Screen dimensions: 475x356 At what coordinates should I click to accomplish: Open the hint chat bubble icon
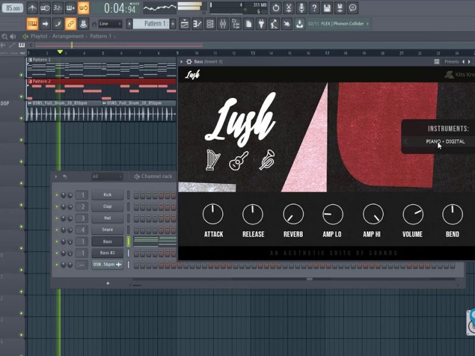pyautogui.click(x=353, y=8)
